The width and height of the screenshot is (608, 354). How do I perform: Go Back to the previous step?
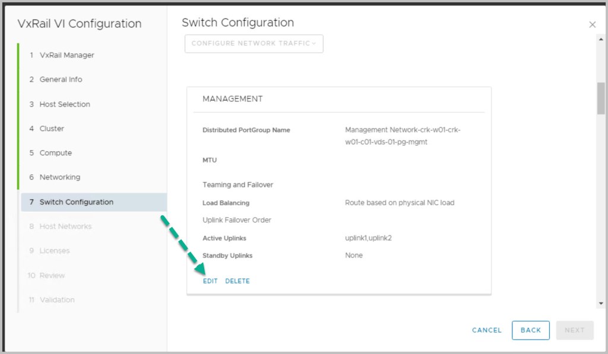(530, 330)
